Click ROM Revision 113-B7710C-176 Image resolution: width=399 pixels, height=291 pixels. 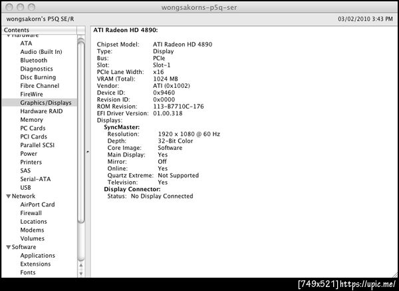(178, 107)
